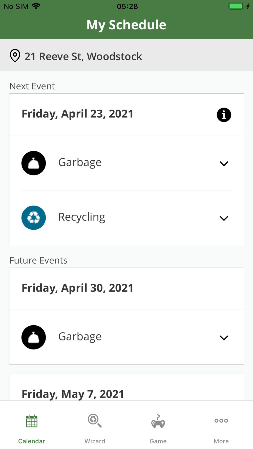Screen dimensions: 253x449
Task: Tap the April 30 Garbage bin icon
Action: point(34,337)
